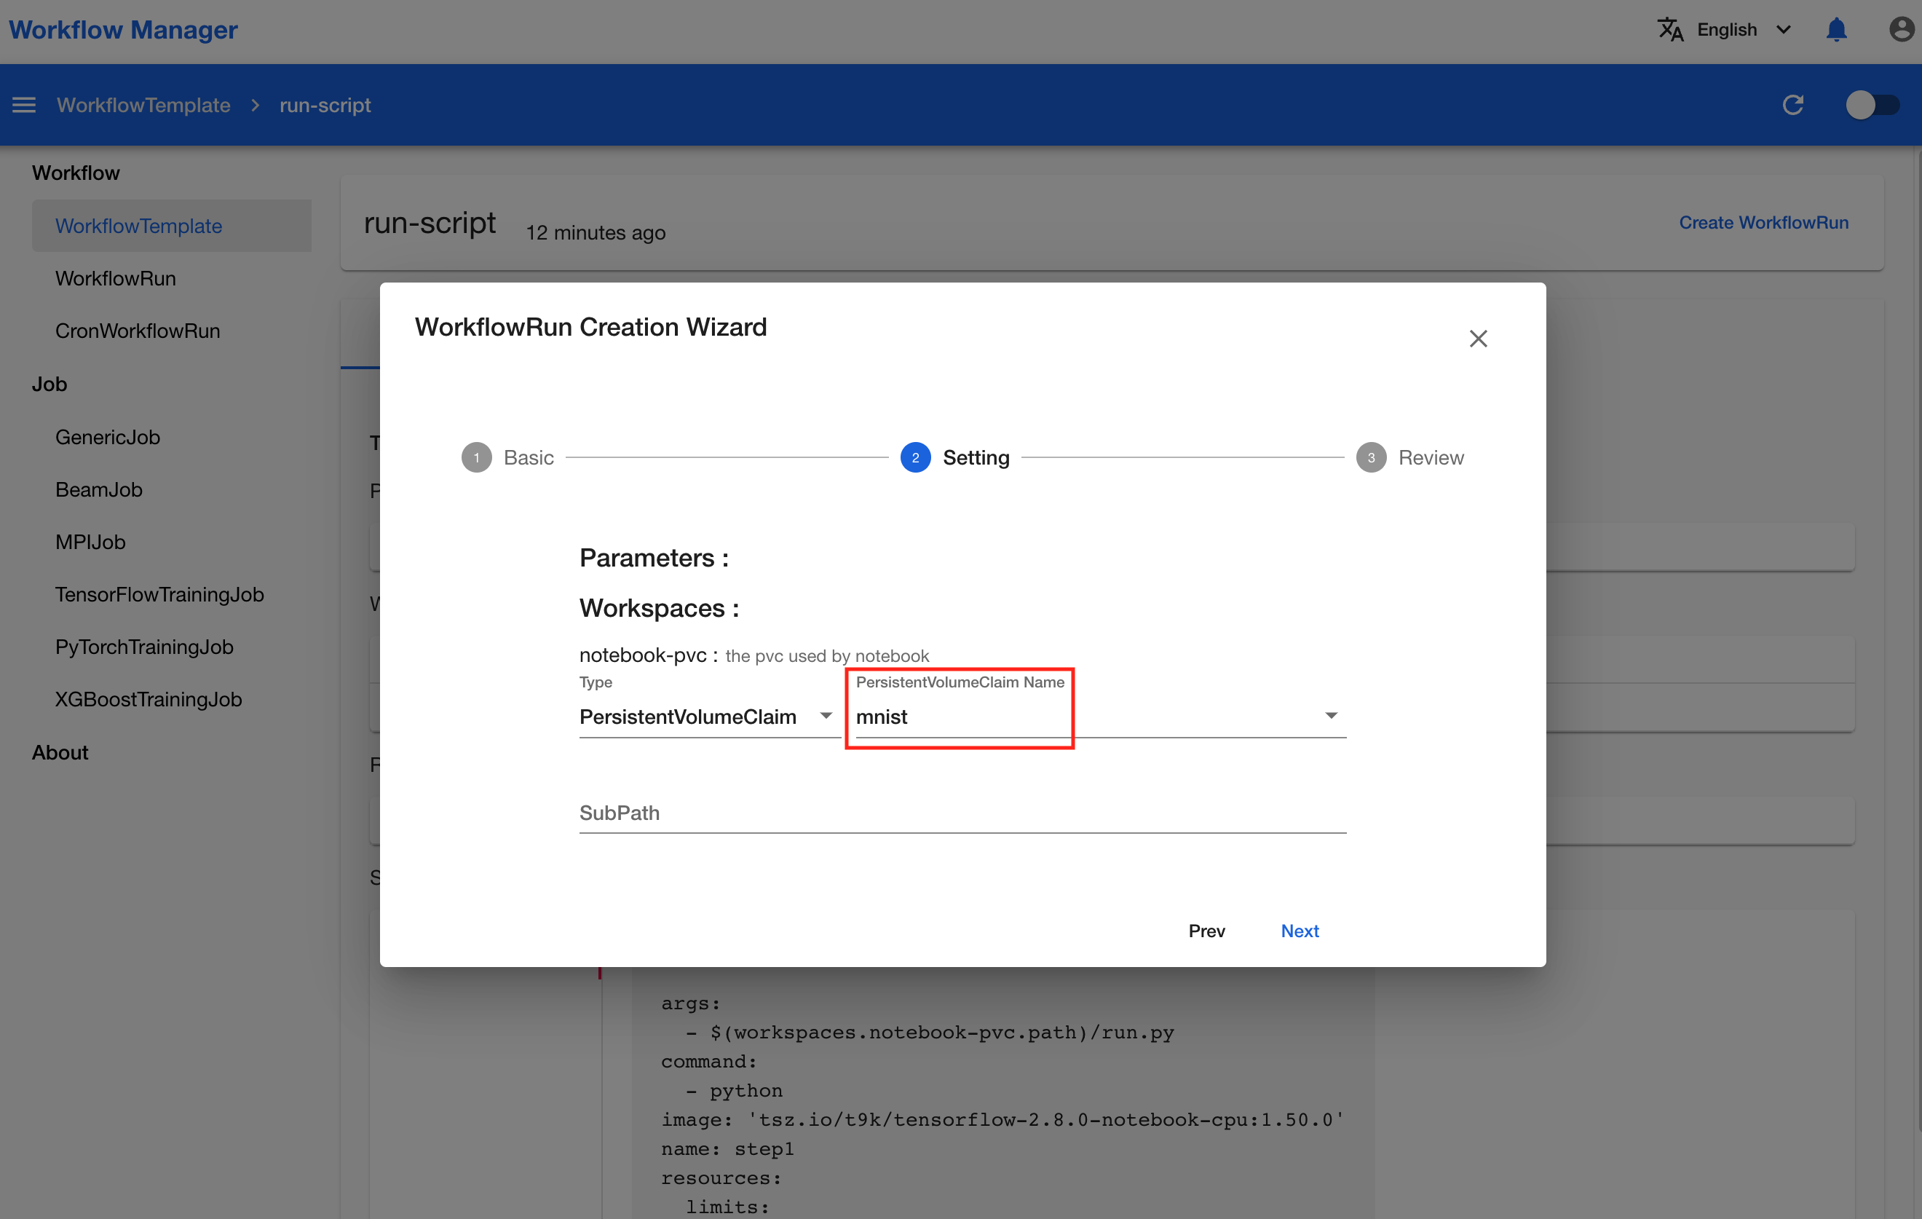The width and height of the screenshot is (1922, 1219).
Task: Click the tensorflow image YAML line
Action: tap(1002, 1119)
